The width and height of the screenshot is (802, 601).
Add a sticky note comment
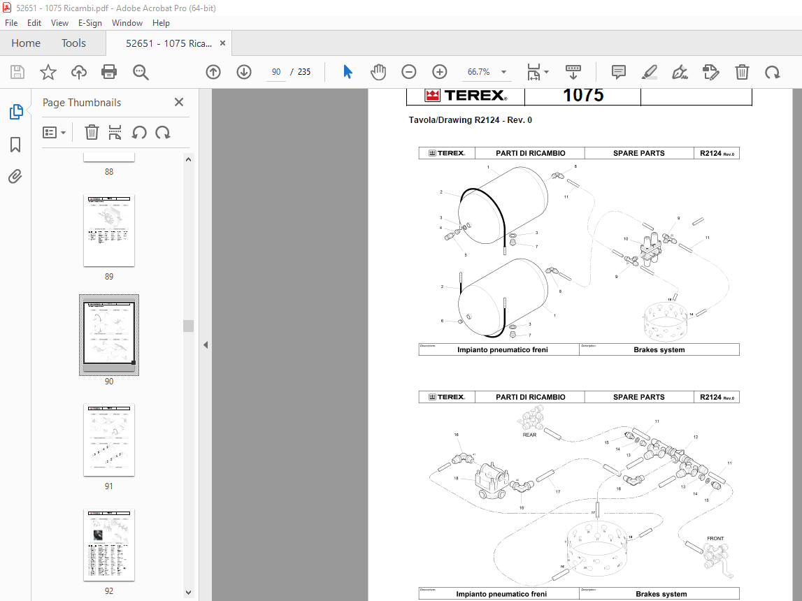pos(618,72)
